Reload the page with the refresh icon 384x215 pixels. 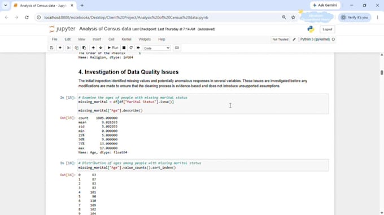point(27,17)
